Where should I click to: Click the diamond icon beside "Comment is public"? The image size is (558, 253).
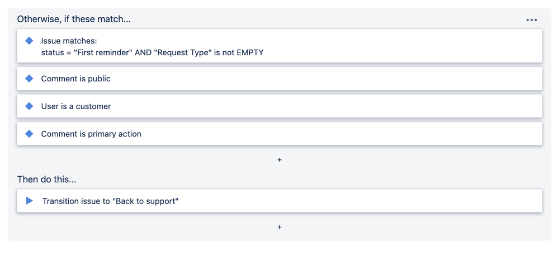[x=30, y=79]
